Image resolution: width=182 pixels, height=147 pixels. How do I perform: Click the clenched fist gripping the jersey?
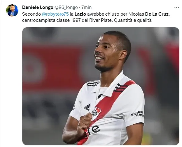[x=85, y=123]
